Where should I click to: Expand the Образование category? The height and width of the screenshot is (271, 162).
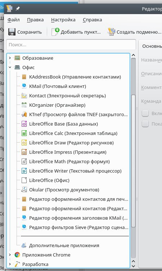click(10, 58)
